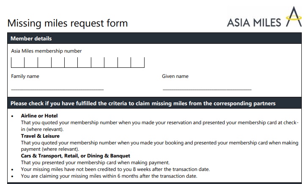
Task: Click the Missing miles request form title
Action: (68, 23)
